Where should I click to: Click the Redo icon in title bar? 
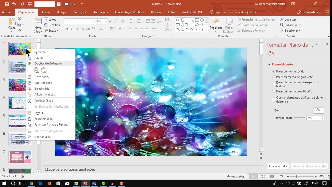point(22,4)
